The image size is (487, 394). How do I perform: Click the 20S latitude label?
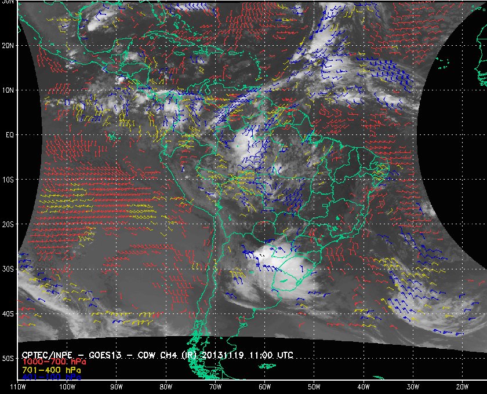8,224
